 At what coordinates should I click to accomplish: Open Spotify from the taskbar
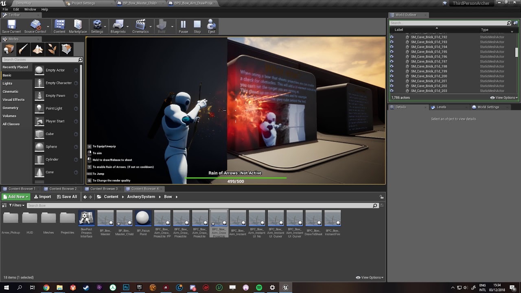259,288
